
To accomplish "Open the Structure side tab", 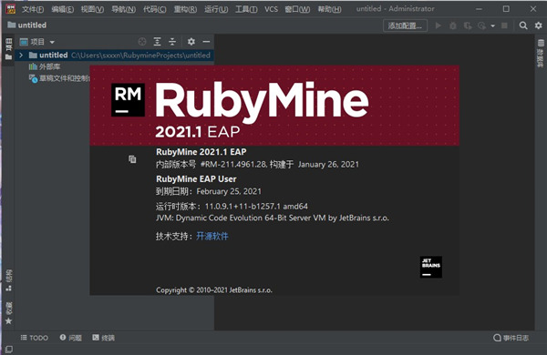I will coord(9,280).
